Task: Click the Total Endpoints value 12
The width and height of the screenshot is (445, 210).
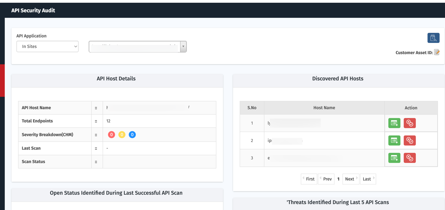Action: point(108,121)
